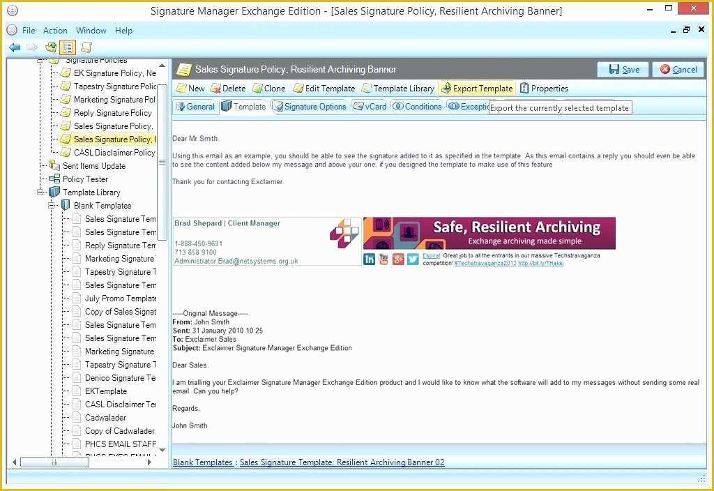Open the Help menu
Image resolution: width=714 pixels, height=491 pixels.
tap(123, 31)
